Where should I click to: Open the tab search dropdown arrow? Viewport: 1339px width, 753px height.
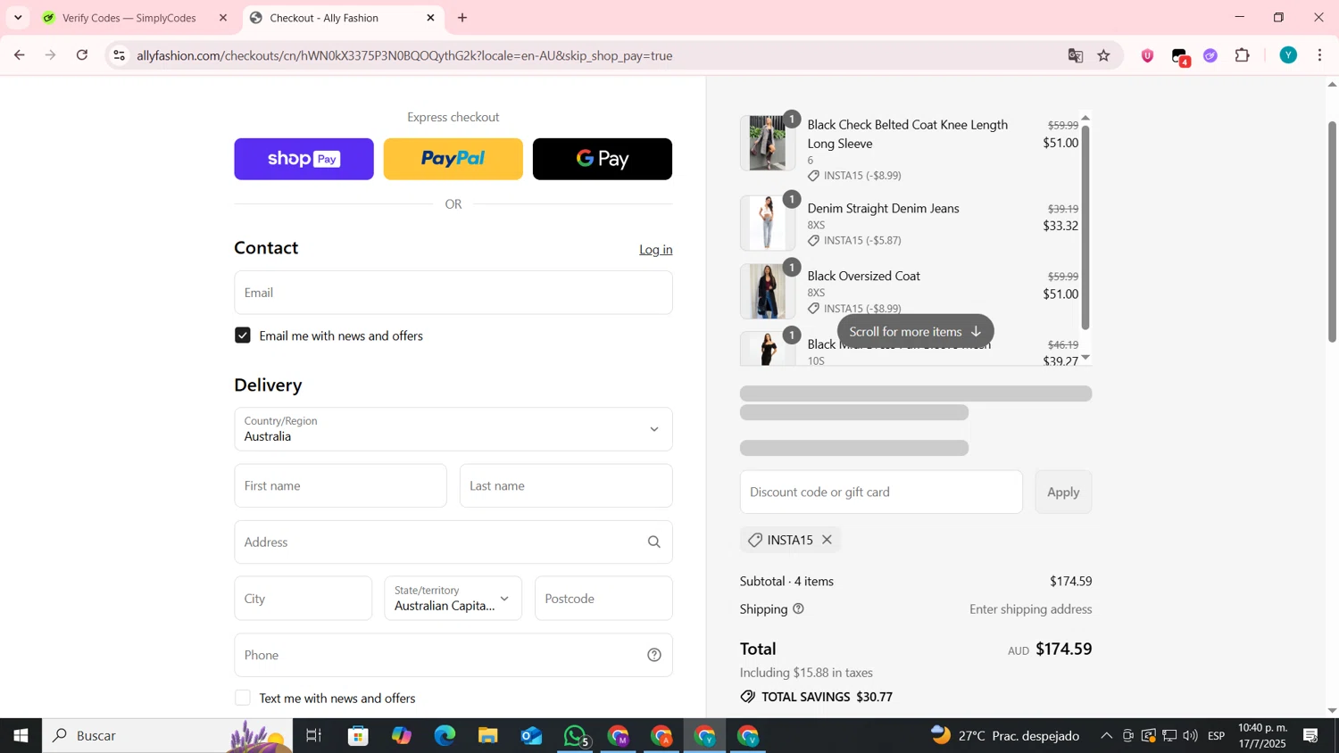(x=18, y=18)
